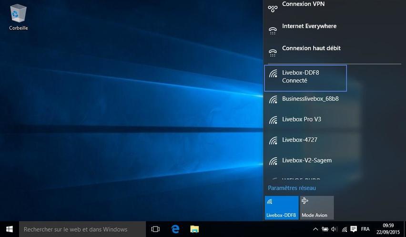Toggle the Livebox-DDF8 Wi-Fi quick tile

point(282,208)
